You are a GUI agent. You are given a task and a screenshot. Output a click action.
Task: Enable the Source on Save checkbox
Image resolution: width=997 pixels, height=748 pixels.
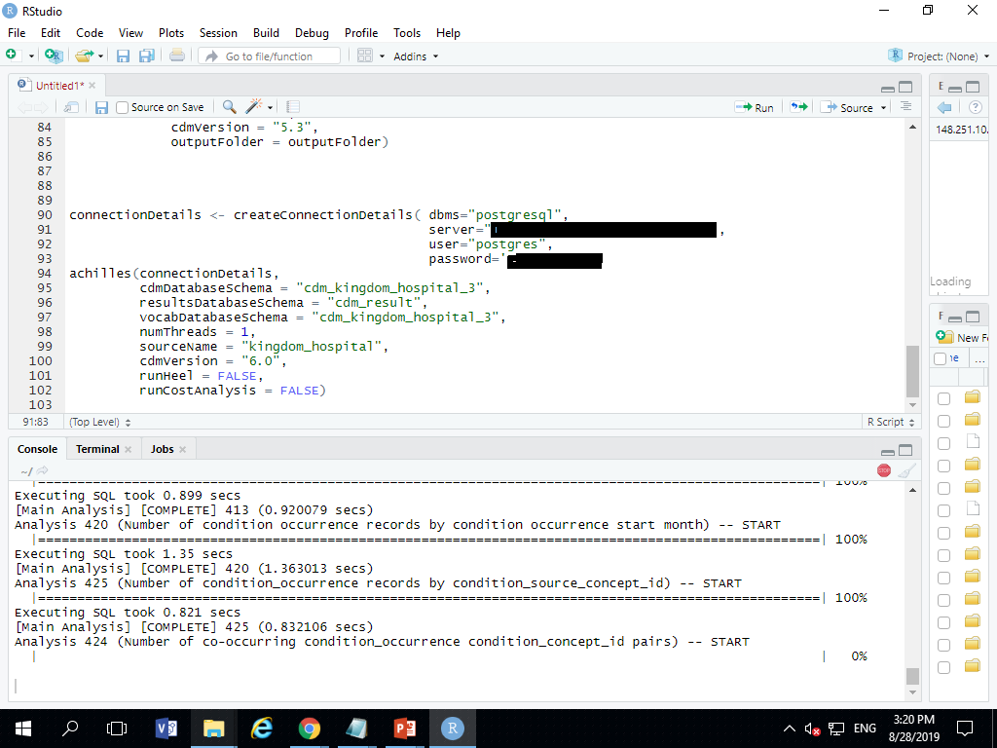coord(123,107)
